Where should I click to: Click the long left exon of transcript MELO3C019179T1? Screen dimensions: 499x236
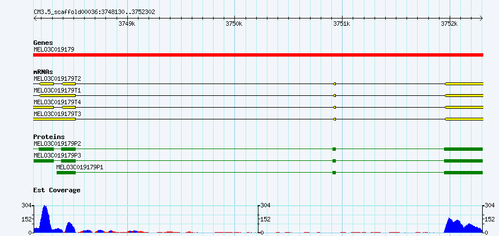point(57,95)
